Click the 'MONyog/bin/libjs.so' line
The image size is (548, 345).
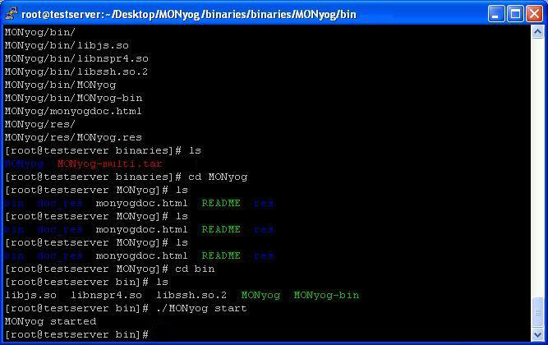[x=67, y=45]
